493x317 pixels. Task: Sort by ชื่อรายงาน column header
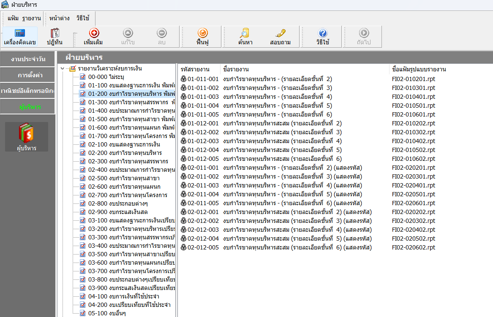tap(236, 69)
